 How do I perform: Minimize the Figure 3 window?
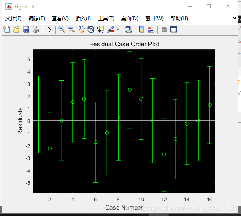[190, 6]
